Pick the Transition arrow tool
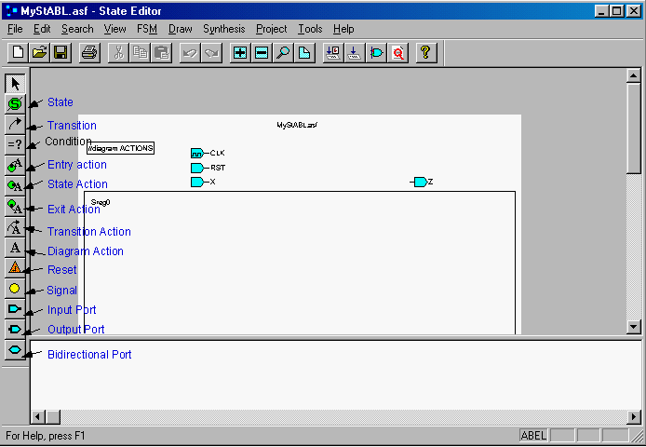 point(15,124)
